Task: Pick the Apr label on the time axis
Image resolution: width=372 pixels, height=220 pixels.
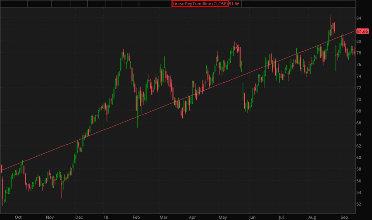Action: tap(192, 216)
